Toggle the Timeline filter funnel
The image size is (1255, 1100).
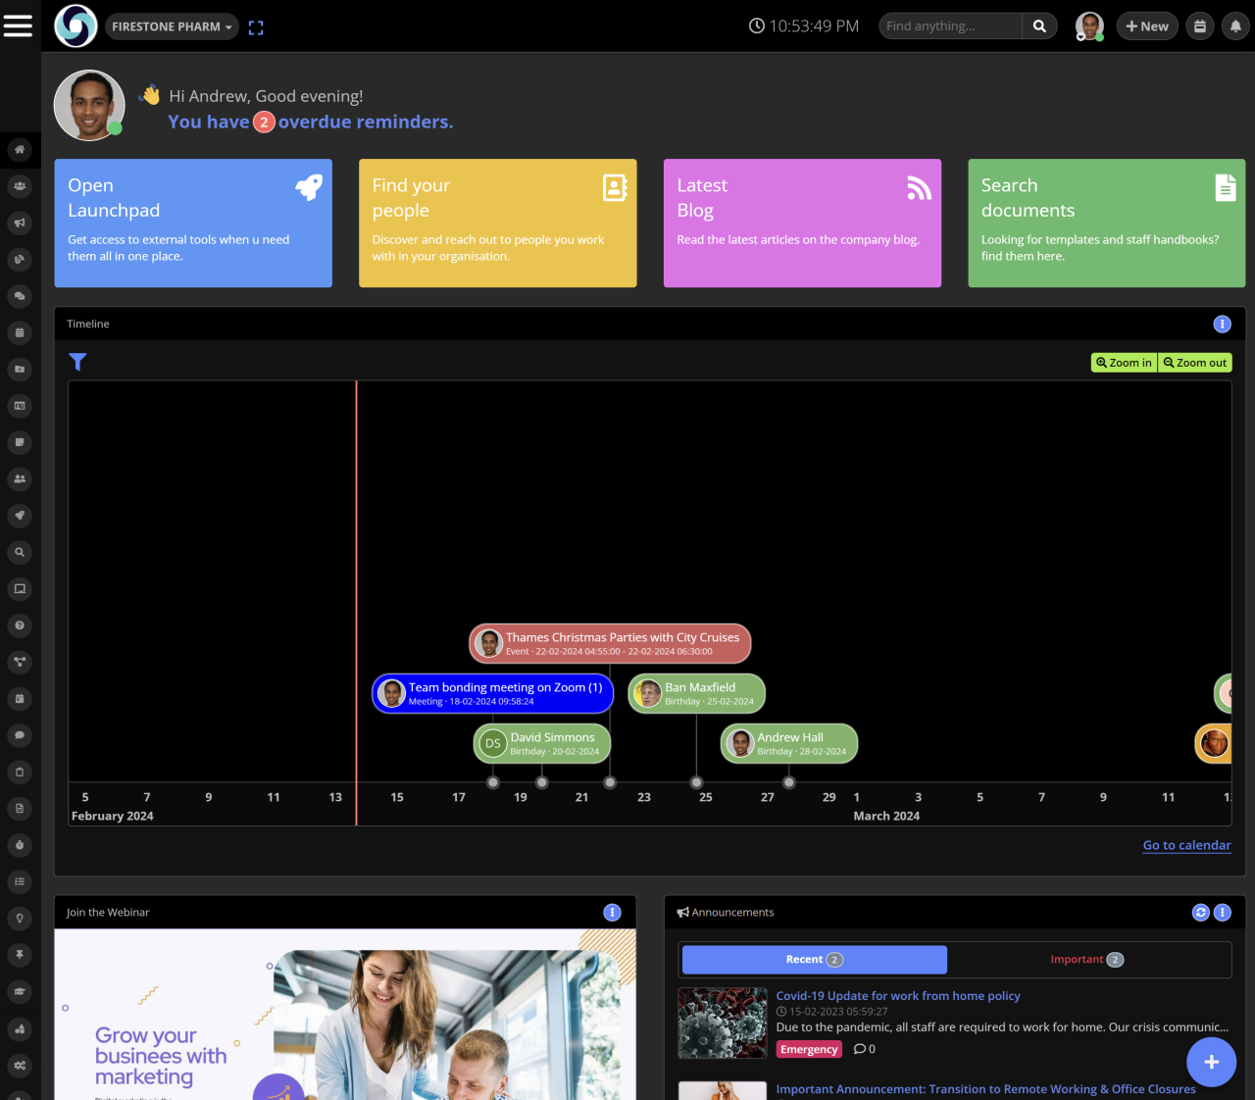(x=77, y=362)
